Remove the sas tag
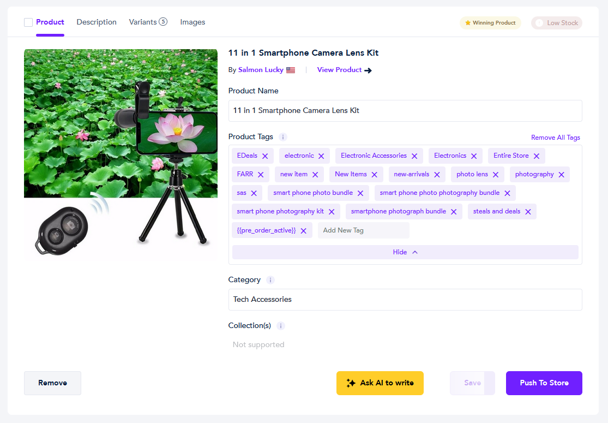This screenshot has width=608, height=423. point(254,193)
